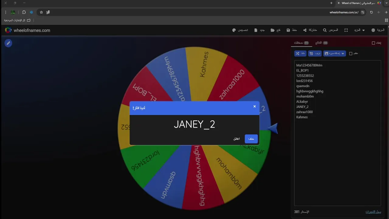389x219 pixels.
Task: Open the كل الإشارات المرجعية bookmarks folder
Action: point(17,20)
